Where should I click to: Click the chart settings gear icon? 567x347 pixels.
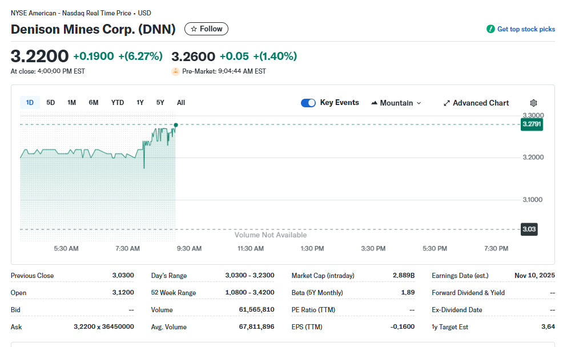[x=533, y=103]
